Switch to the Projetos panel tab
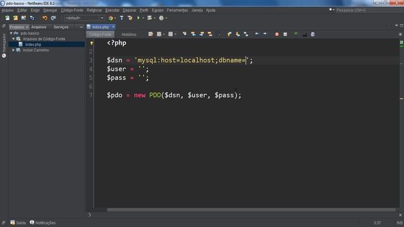The image size is (404, 227). tap(17, 27)
